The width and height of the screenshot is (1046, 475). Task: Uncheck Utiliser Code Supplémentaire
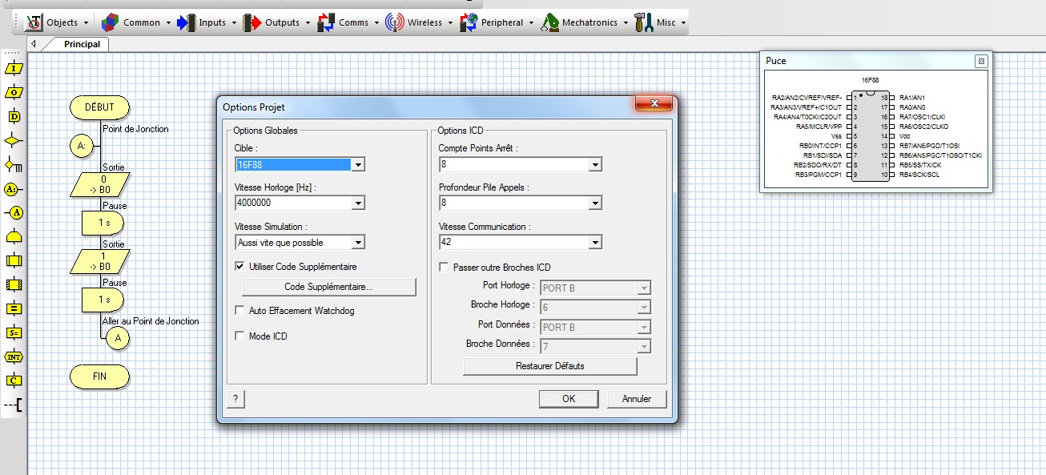click(239, 266)
